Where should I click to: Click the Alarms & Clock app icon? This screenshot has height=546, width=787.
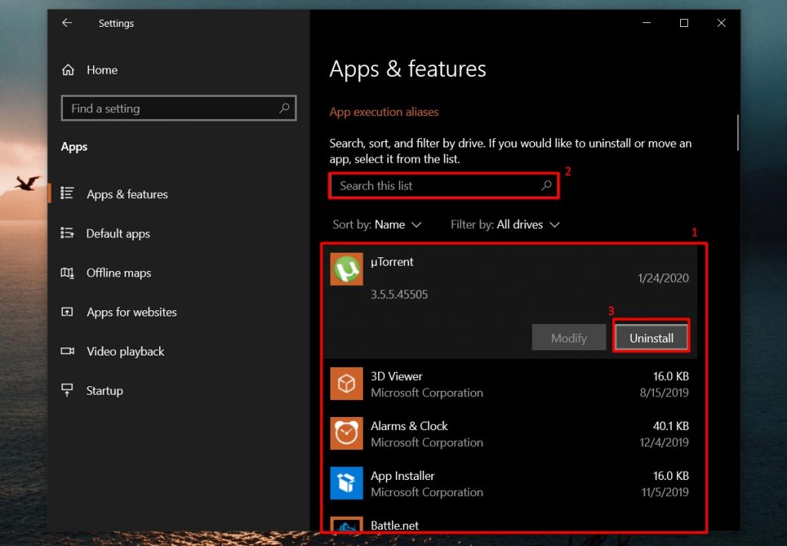pyautogui.click(x=346, y=434)
